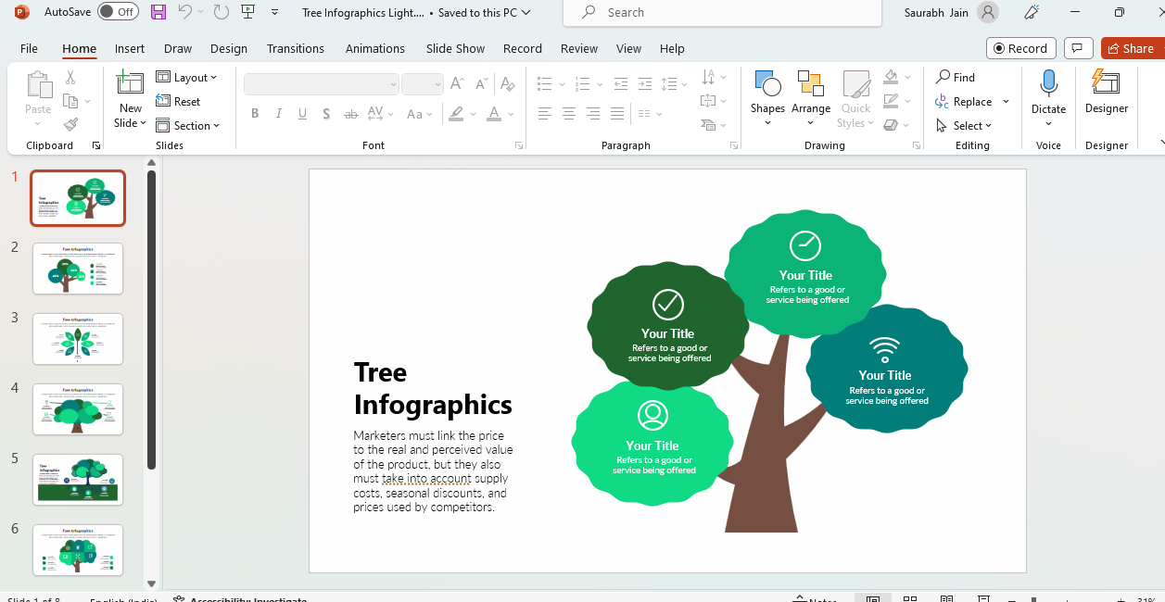Justify text in Paragraph group

click(617, 113)
